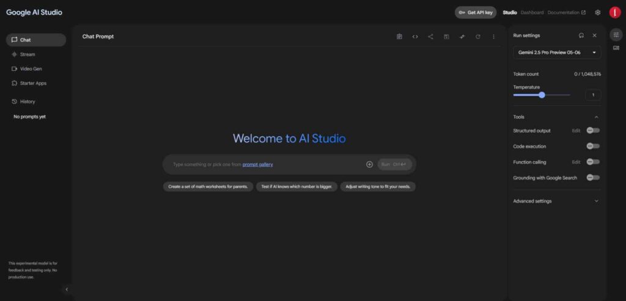Click the external link icon beside Documentation

[x=583, y=12]
